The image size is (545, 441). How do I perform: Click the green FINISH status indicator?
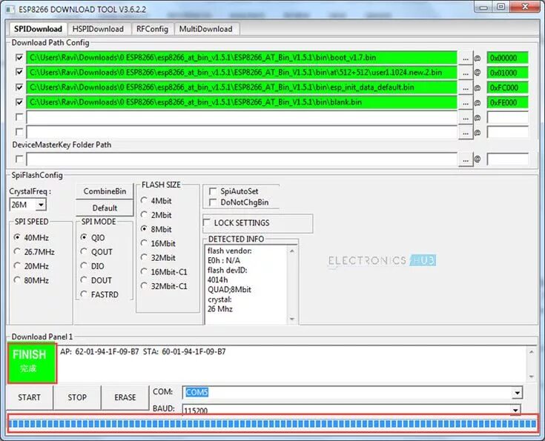click(x=32, y=363)
